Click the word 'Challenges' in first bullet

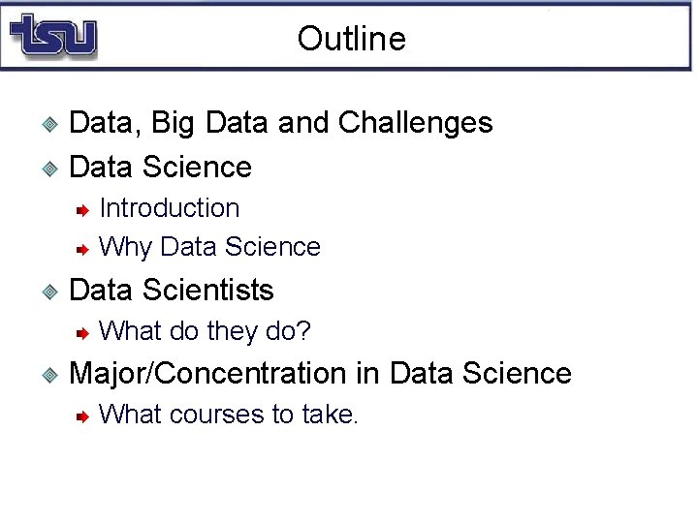click(415, 123)
